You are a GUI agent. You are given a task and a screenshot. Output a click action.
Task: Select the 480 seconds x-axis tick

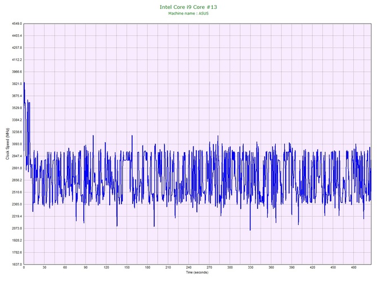[x=354, y=267]
